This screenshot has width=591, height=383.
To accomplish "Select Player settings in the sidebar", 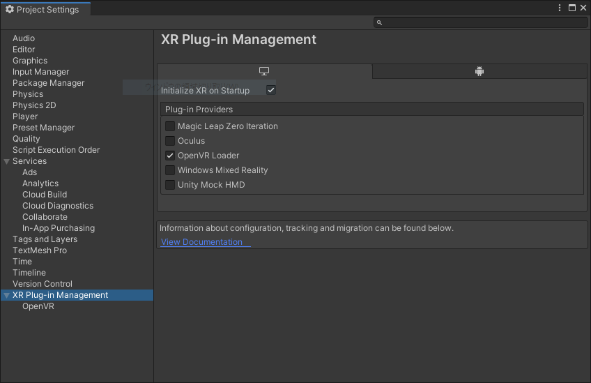I will [25, 117].
